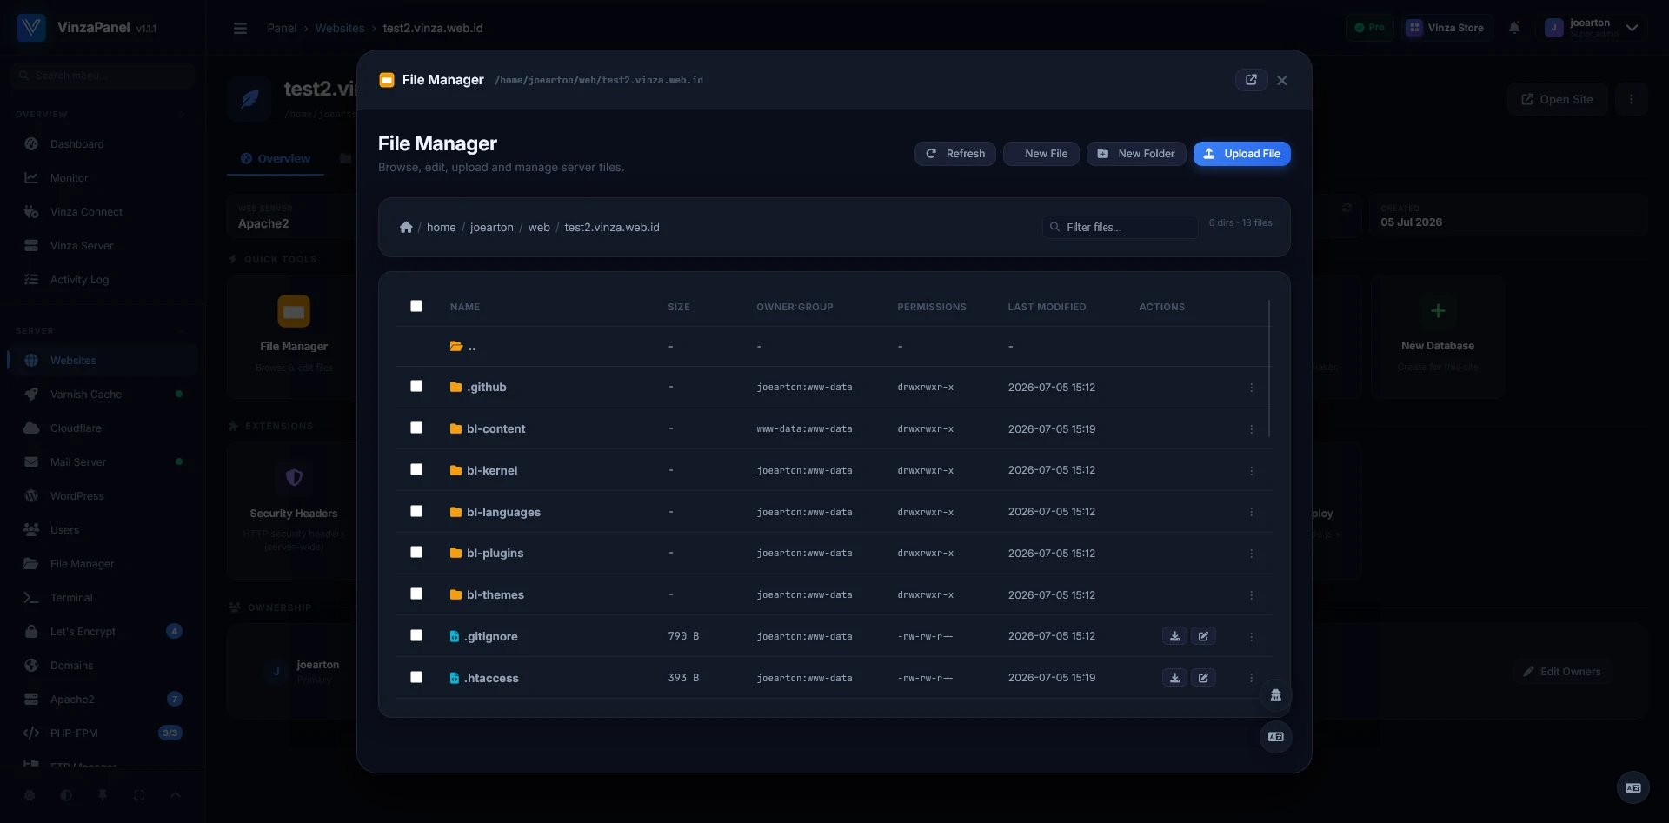The height and width of the screenshot is (823, 1669).
Task: Click the New Folder button
Action: pyautogui.click(x=1136, y=154)
